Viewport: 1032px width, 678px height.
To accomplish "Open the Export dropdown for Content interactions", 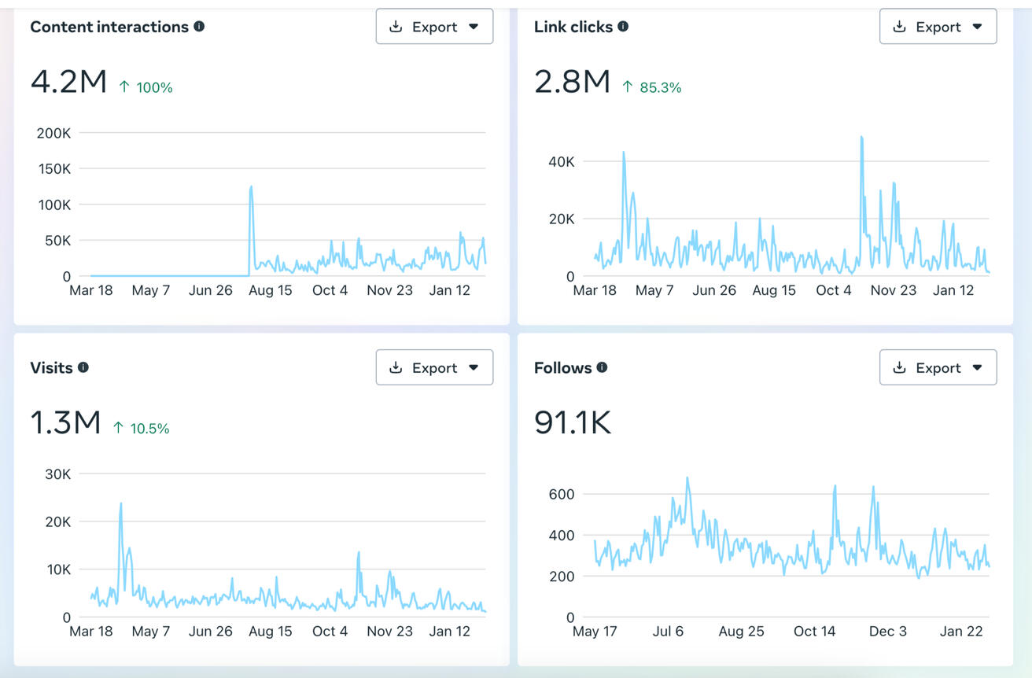I will pyautogui.click(x=474, y=26).
